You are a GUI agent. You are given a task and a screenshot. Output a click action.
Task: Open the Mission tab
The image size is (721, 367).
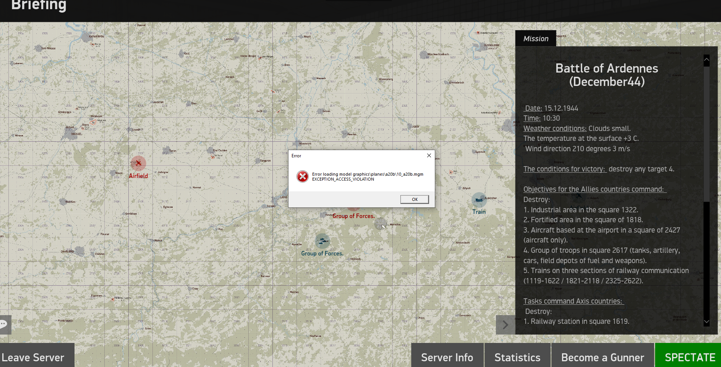point(536,39)
